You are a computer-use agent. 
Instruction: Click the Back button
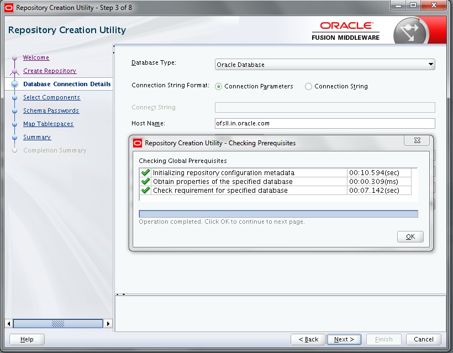(x=308, y=339)
